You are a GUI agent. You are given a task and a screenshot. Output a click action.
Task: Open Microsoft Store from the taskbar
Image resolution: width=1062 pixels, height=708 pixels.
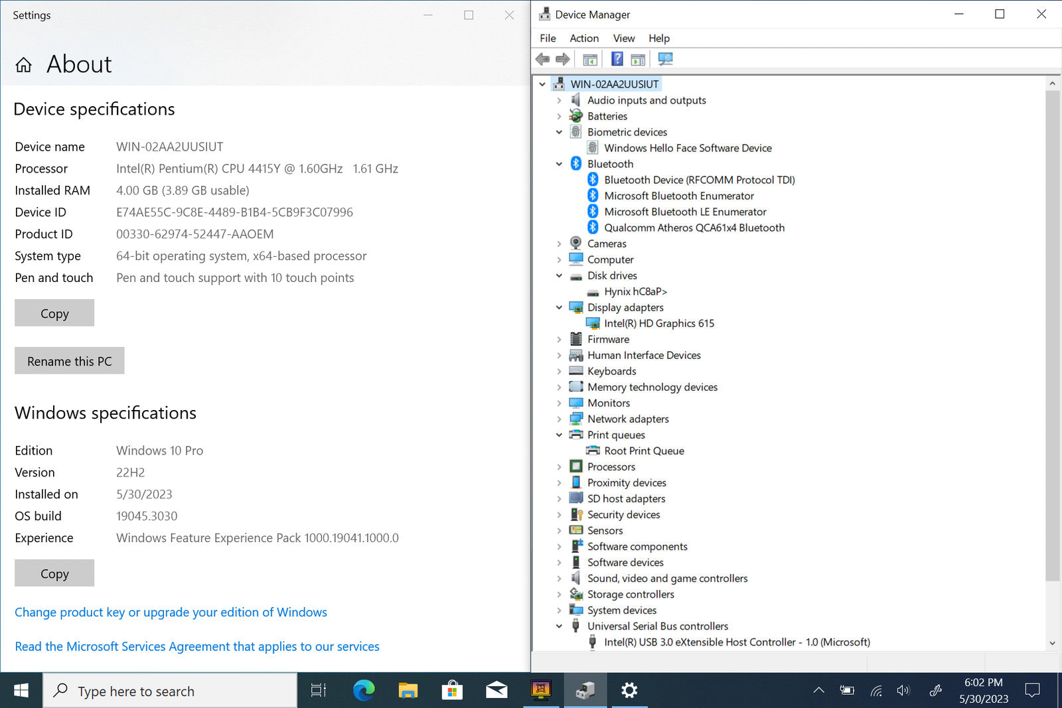pos(452,690)
